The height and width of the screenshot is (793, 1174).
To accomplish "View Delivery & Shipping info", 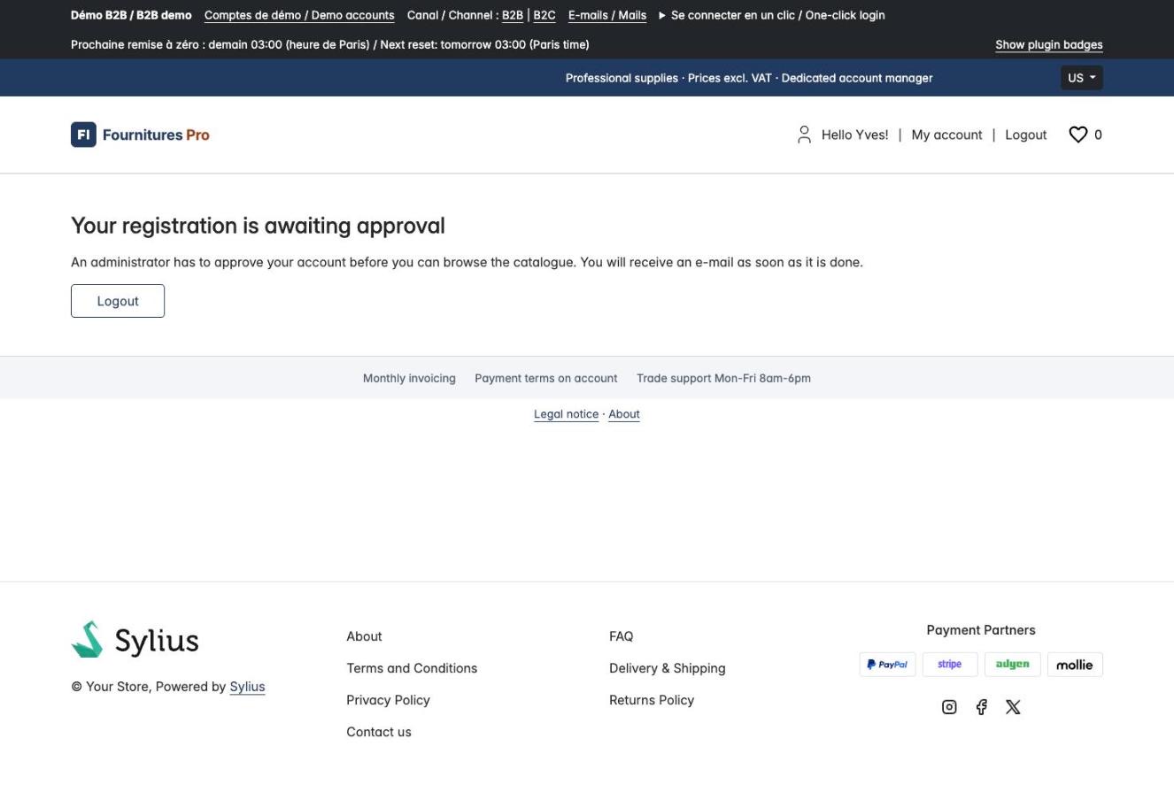I will (x=668, y=668).
